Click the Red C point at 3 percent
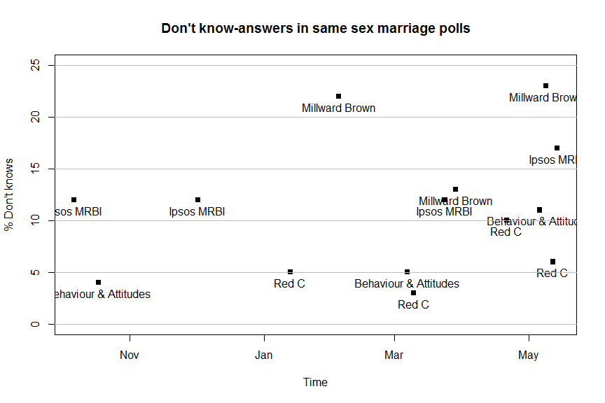The image size is (605, 403). tap(413, 292)
